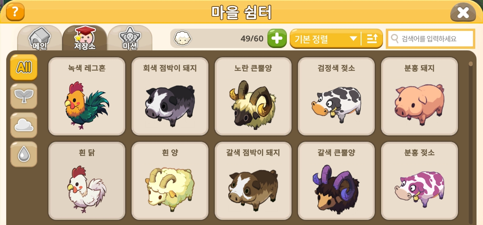The width and height of the screenshot is (483, 225).
Task: Click the sheep icon in capacity counter
Action: tap(182, 38)
